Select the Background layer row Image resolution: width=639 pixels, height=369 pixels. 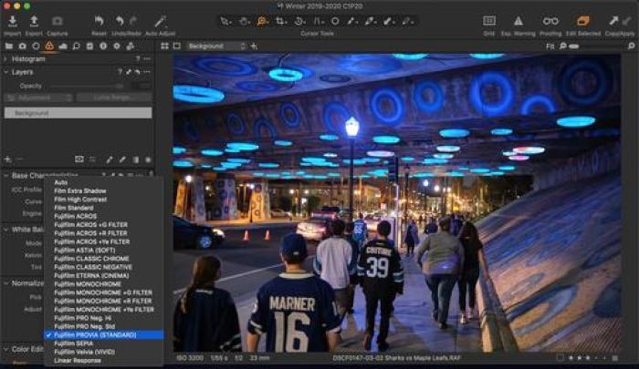coord(78,113)
